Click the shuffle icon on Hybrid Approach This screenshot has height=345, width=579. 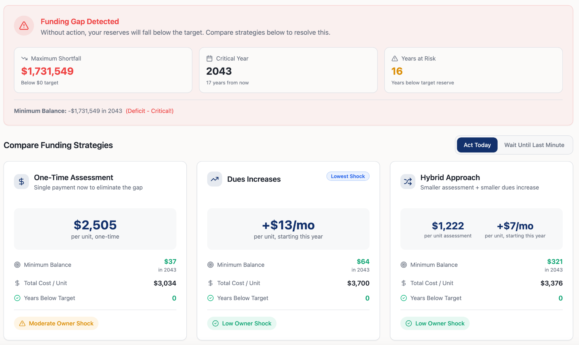point(408,181)
